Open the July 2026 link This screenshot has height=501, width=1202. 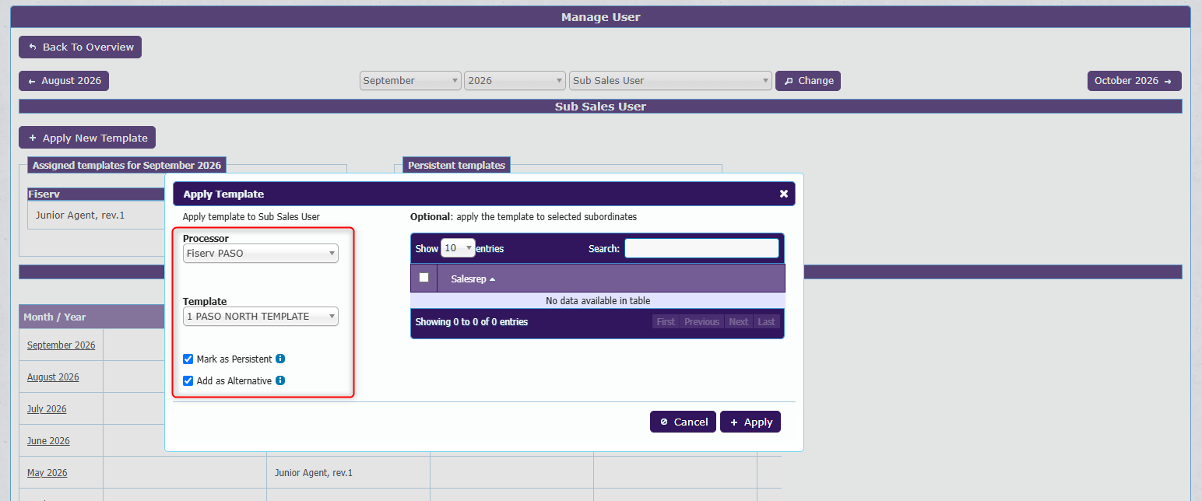click(47, 409)
